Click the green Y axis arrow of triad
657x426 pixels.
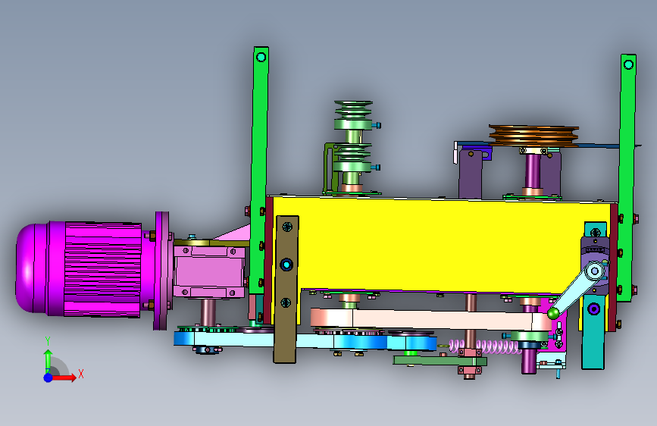click(48, 359)
